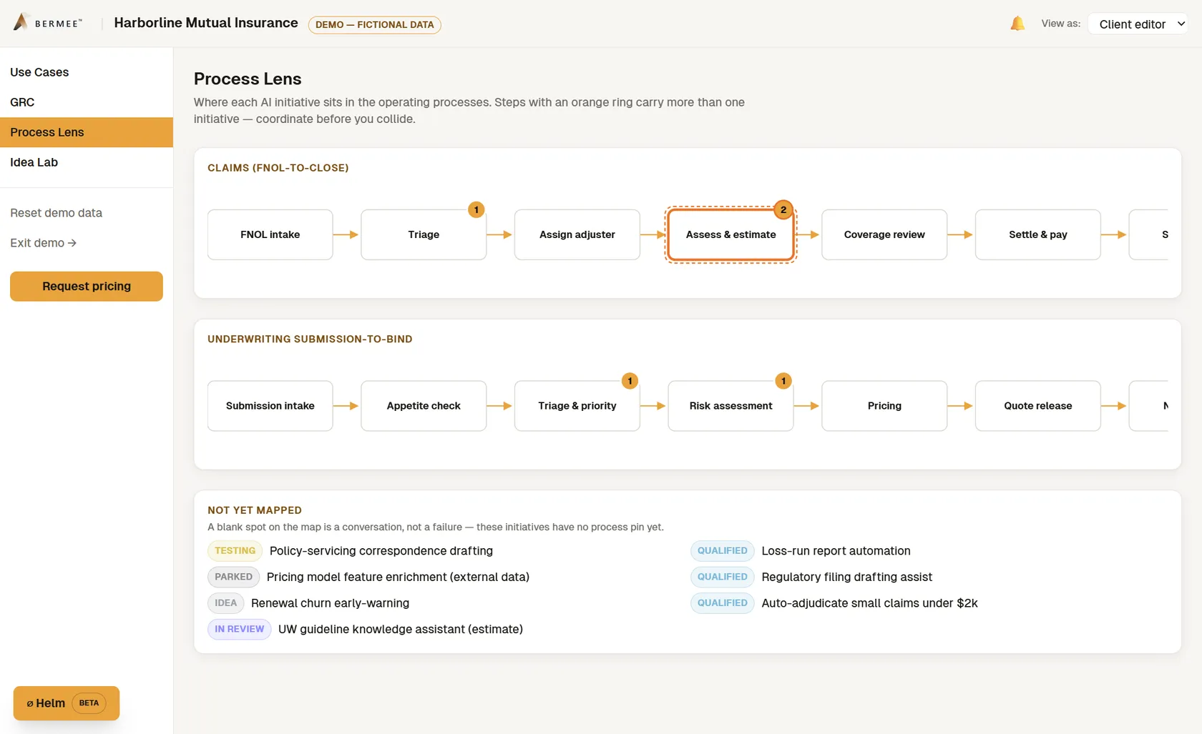1202x734 pixels.
Task: Open the Helm beta assistant button
Action: (67, 703)
